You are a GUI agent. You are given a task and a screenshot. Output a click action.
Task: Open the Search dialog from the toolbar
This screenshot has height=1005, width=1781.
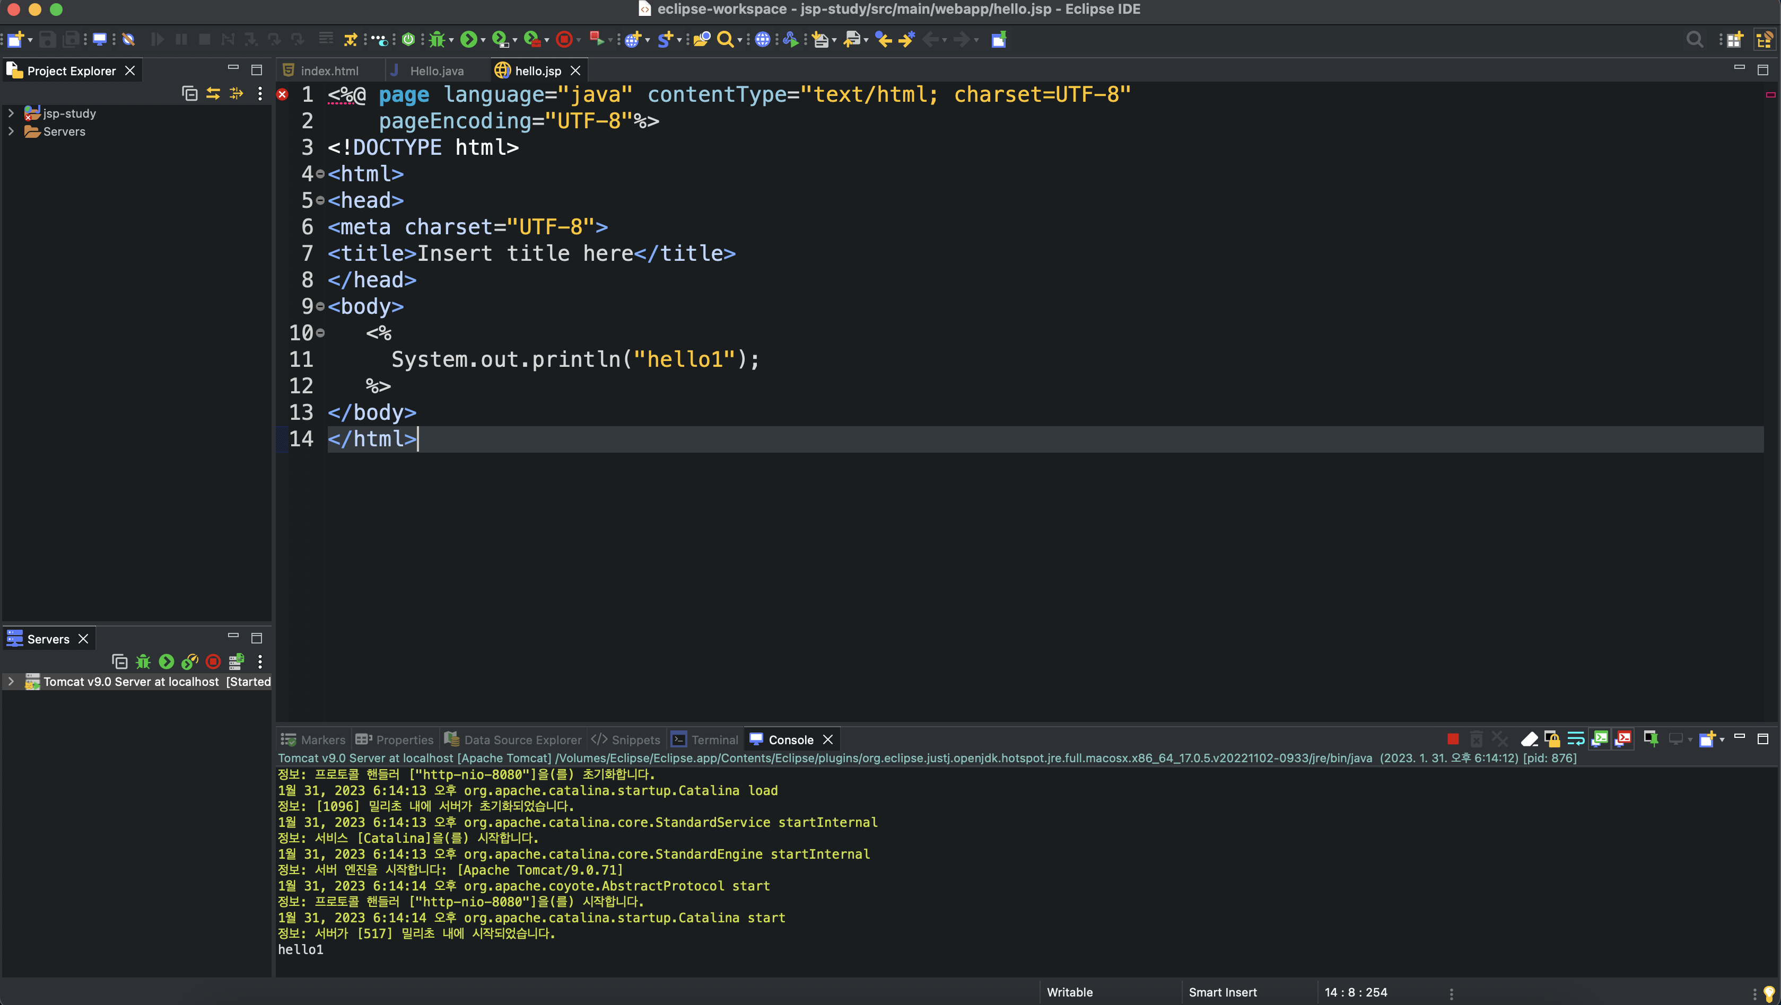[x=724, y=39]
